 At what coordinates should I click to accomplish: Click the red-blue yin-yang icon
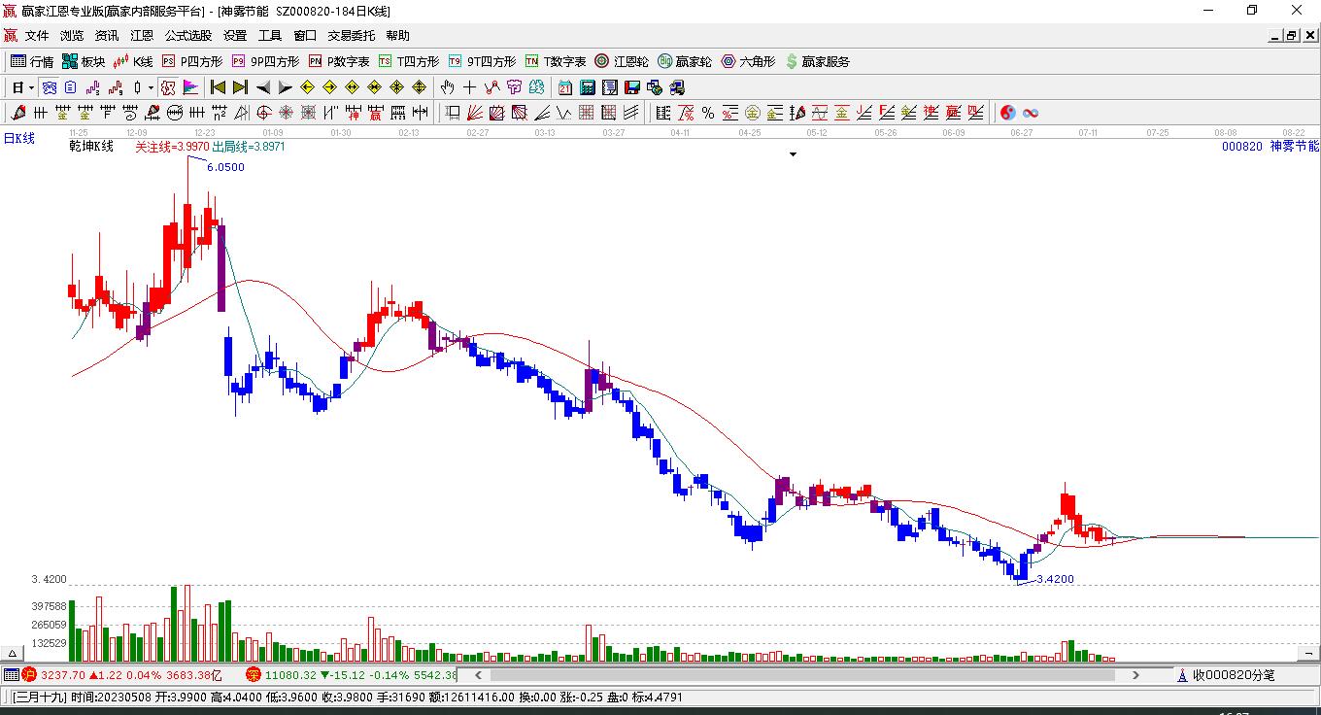(1008, 113)
